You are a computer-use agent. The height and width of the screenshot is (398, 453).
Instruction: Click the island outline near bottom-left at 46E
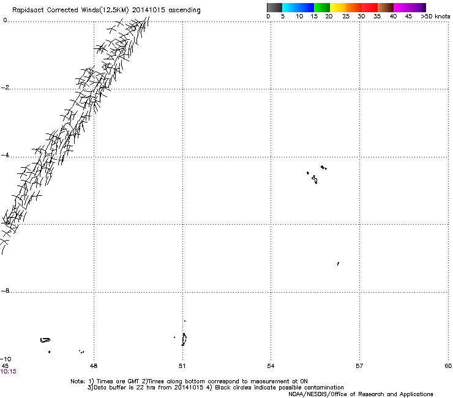tap(45, 340)
